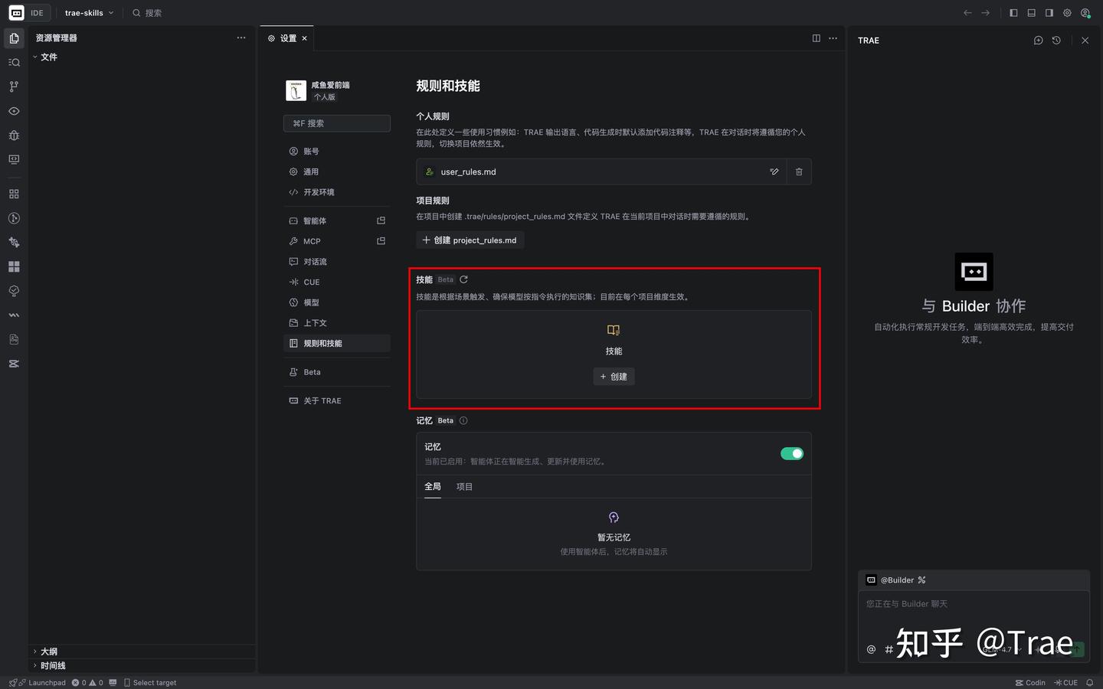
Task: Open the settings gear in title bar
Action: point(1067,13)
